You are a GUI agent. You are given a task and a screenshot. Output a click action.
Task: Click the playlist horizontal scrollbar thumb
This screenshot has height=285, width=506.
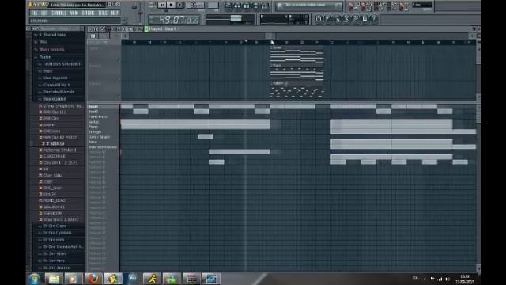270,36
